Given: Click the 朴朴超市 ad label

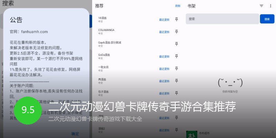Looking at the screenshot, I should pyautogui.click(x=204, y=134).
